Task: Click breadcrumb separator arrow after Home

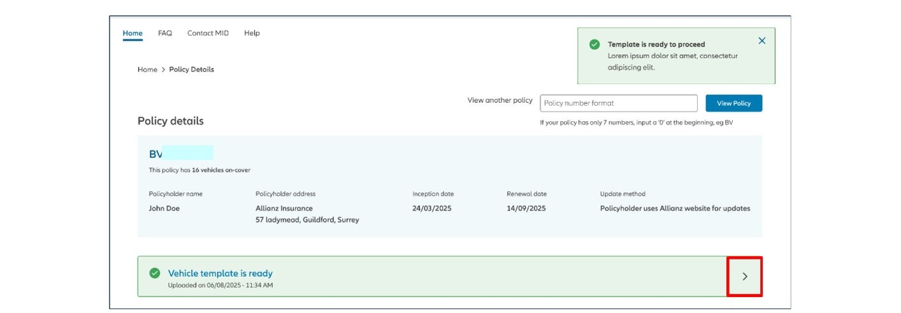Action: click(163, 69)
